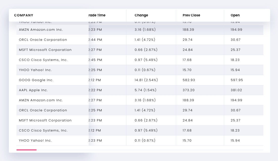Click the 2:22 PM trade time cell

click(96, 90)
